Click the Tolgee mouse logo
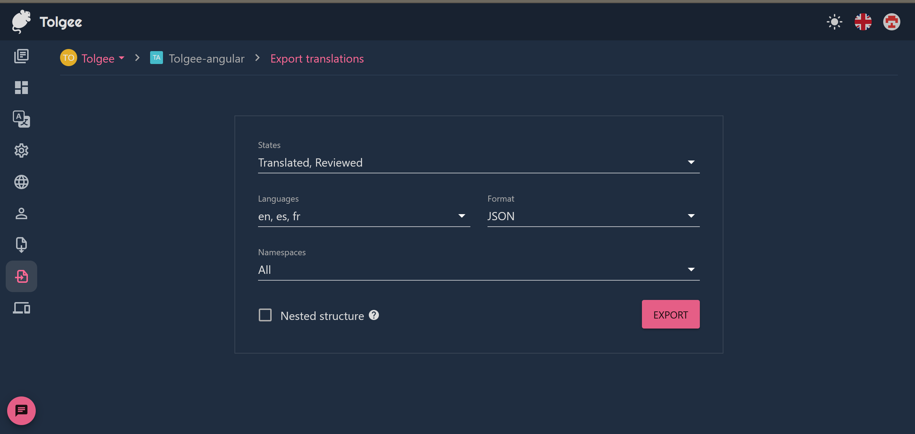The image size is (915, 434). point(21,21)
